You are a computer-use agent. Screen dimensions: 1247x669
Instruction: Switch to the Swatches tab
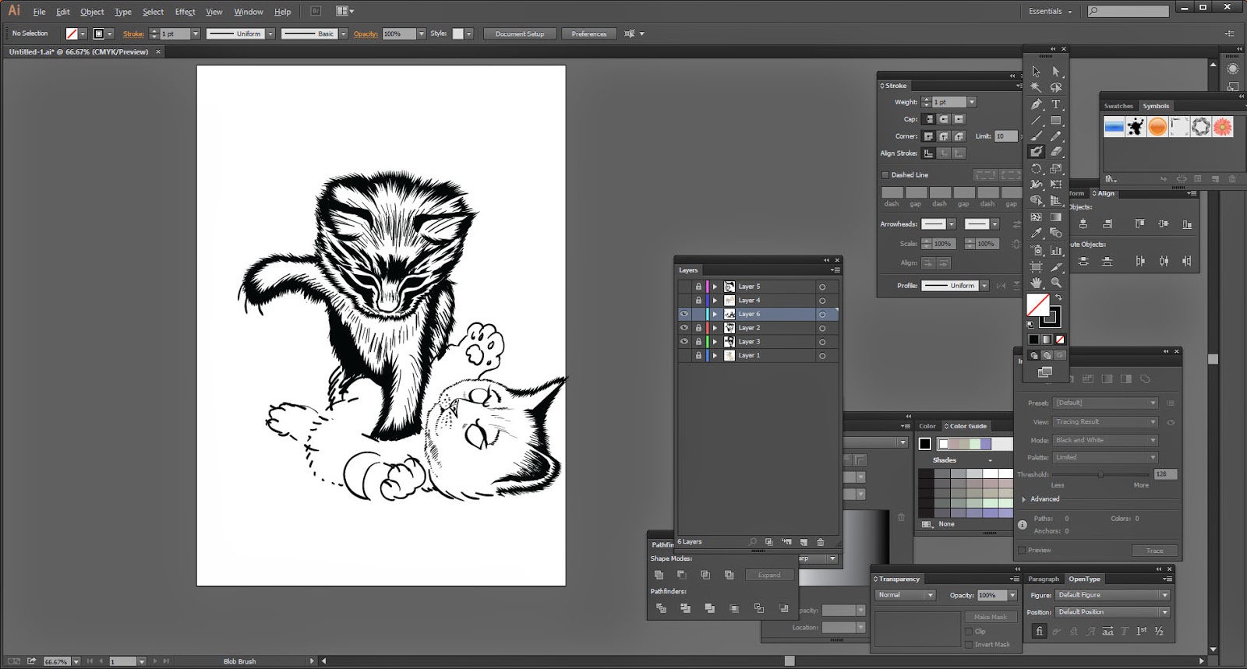(1118, 106)
